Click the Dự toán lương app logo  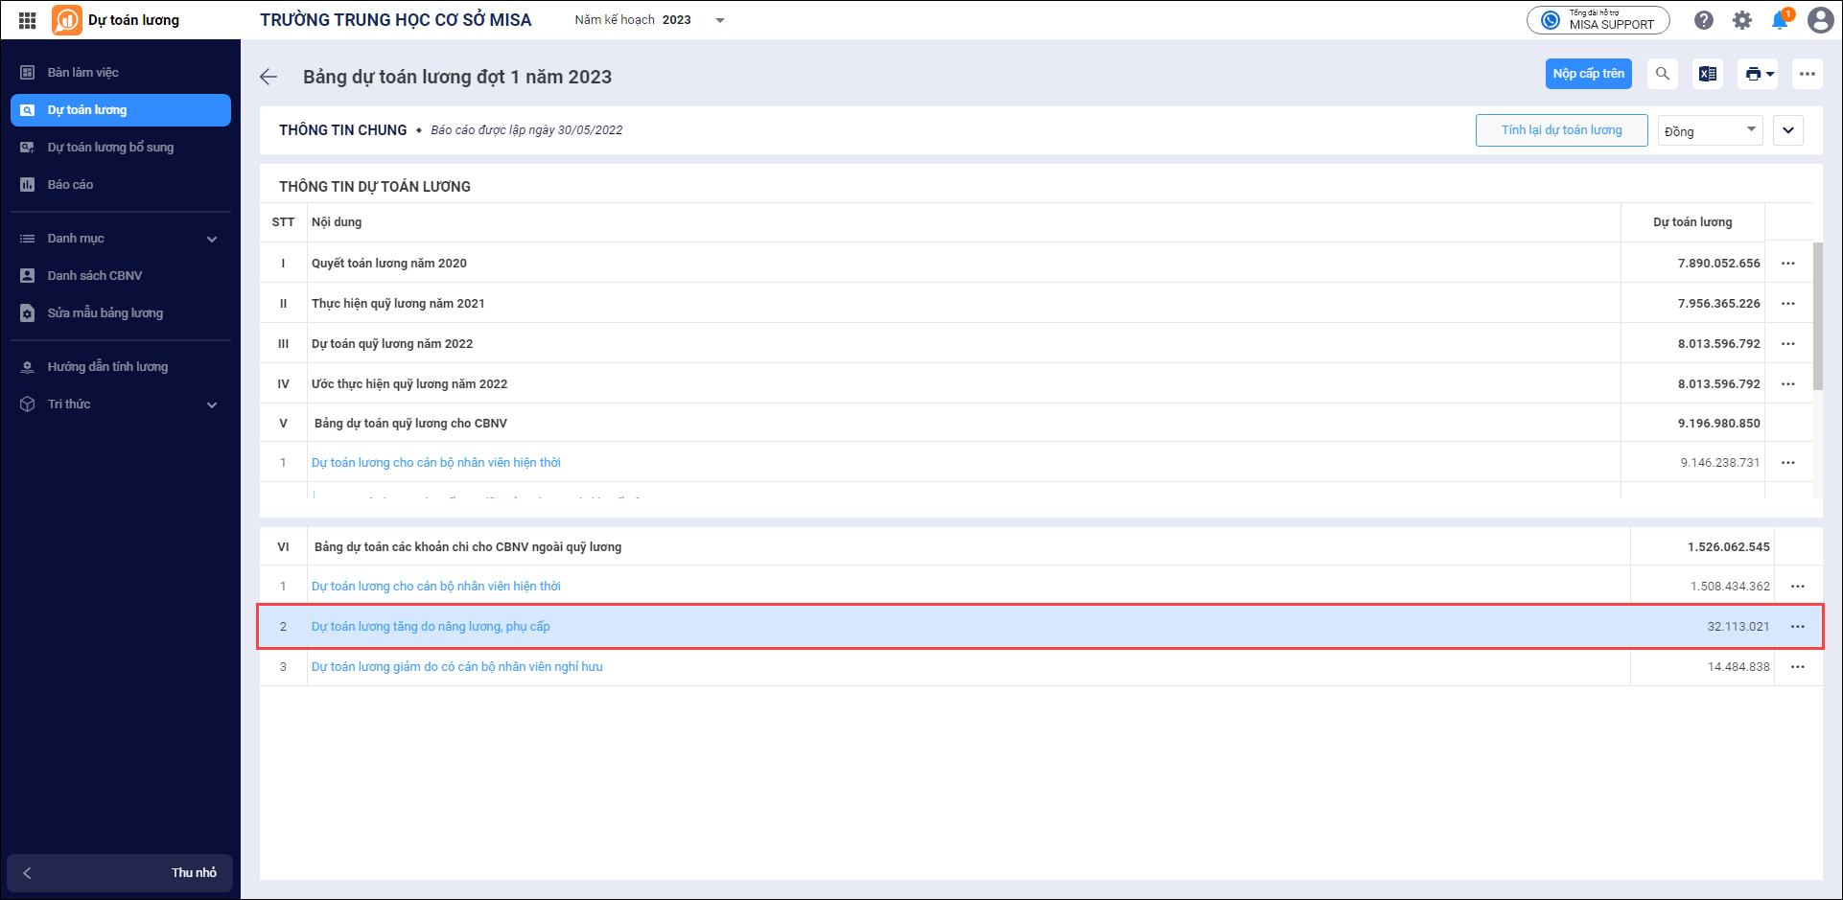pos(67,20)
